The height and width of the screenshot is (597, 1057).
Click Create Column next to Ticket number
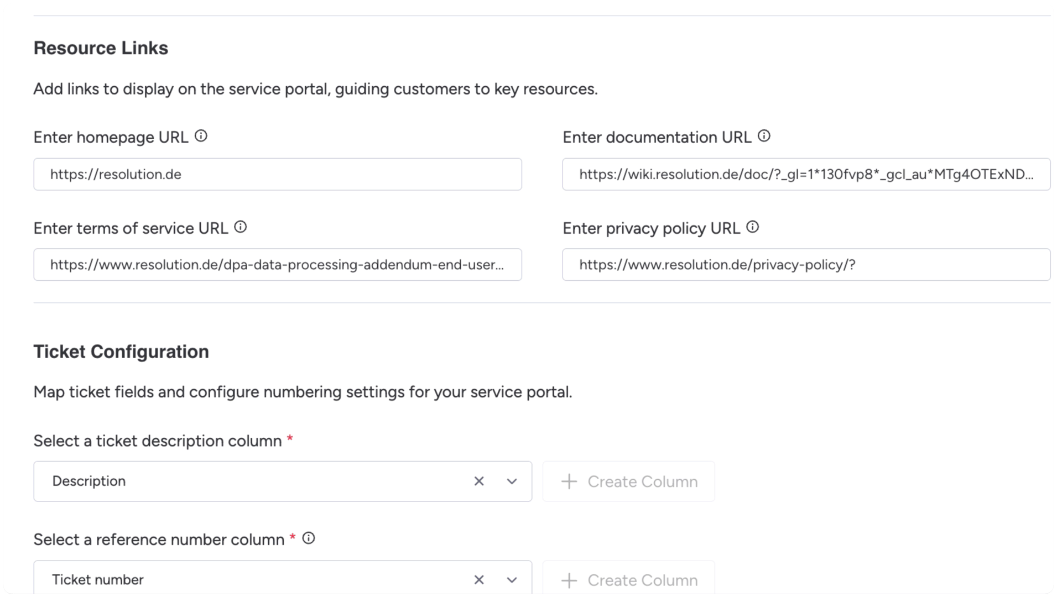click(x=629, y=580)
